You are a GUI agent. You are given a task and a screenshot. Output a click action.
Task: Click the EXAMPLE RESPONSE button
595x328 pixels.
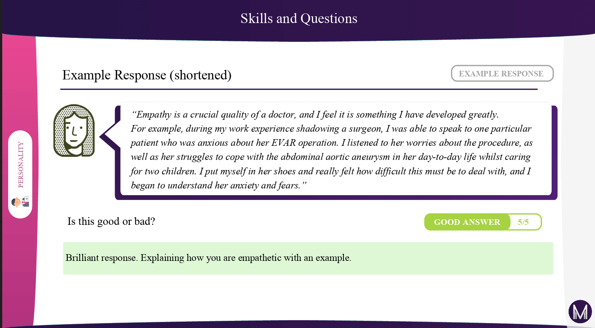(502, 73)
